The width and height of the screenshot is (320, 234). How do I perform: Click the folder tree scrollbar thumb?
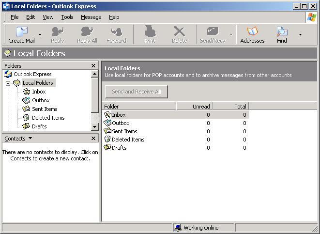coord(94,95)
